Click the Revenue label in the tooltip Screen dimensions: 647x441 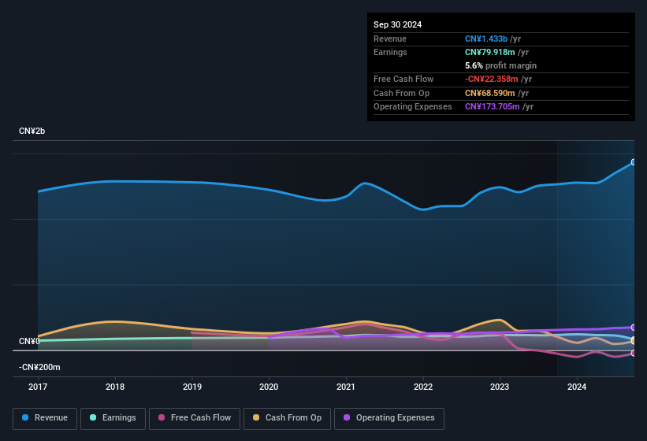coord(390,39)
